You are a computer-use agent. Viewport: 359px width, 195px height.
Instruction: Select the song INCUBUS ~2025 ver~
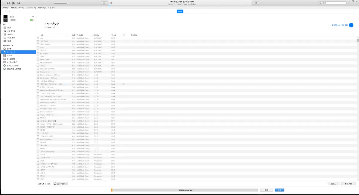pos(48,109)
